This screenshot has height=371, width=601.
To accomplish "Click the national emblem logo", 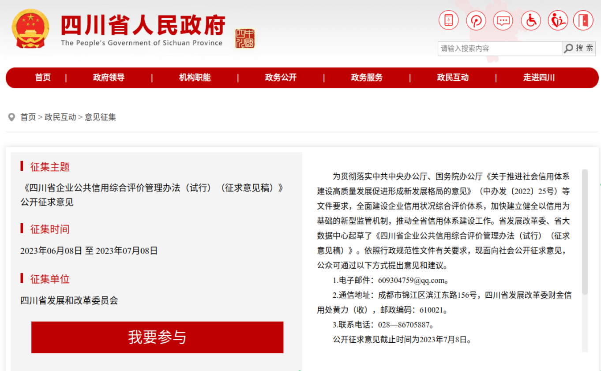I will pos(30,29).
